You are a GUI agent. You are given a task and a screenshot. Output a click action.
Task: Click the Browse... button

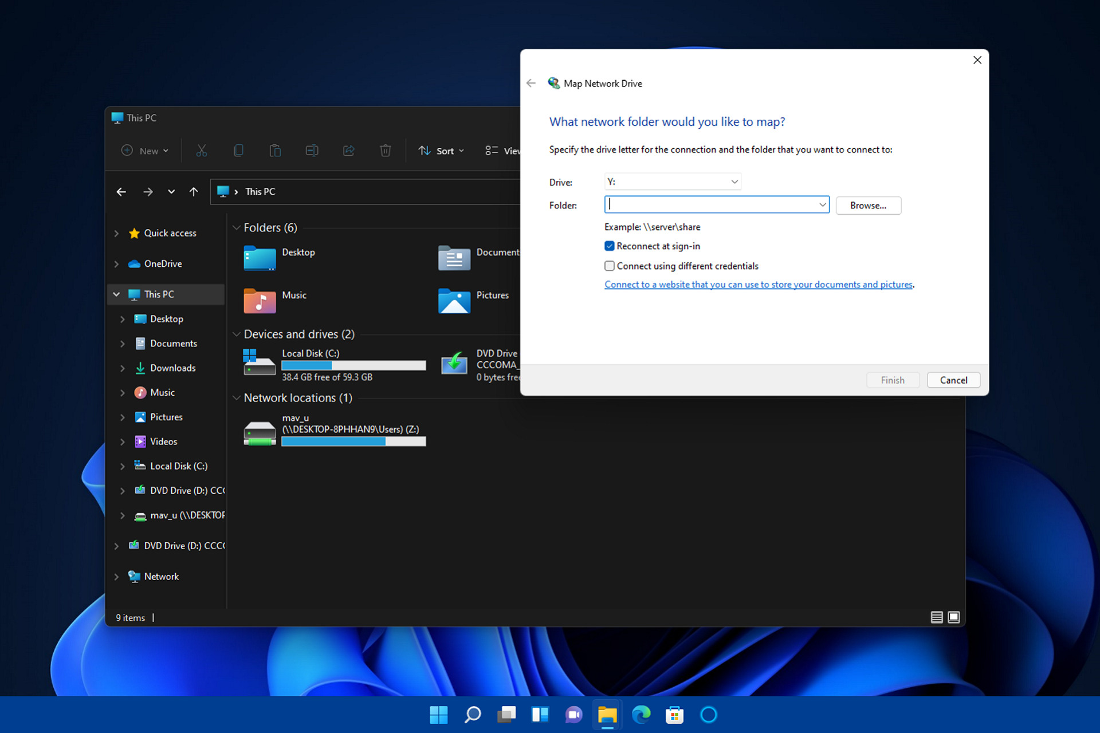point(868,206)
